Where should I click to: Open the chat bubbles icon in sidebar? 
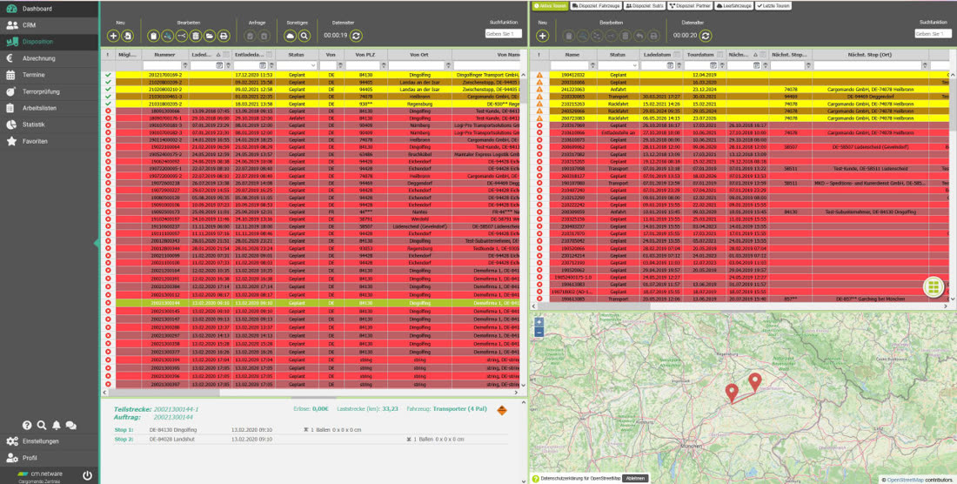pos(70,425)
